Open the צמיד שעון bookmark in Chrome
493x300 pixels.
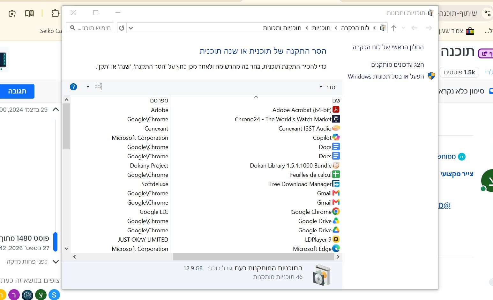(457, 31)
